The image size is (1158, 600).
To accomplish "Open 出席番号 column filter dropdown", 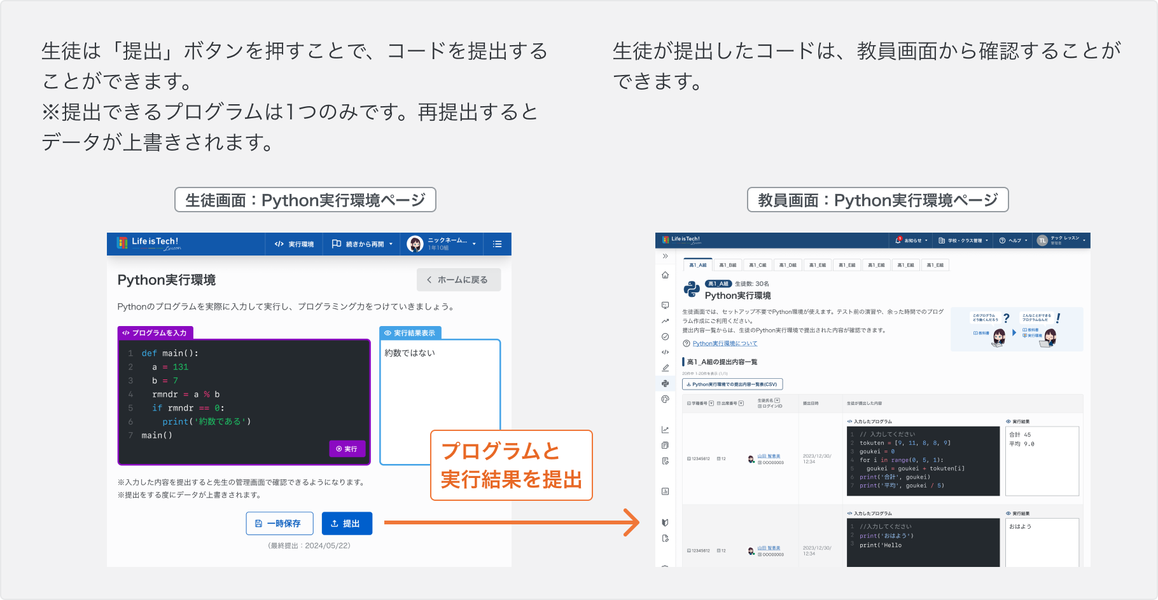I will (x=741, y=404).
